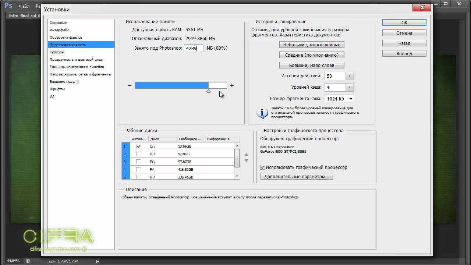Click the История действий value field
Viewport: 471px width, 265px height.
(335, 76)
